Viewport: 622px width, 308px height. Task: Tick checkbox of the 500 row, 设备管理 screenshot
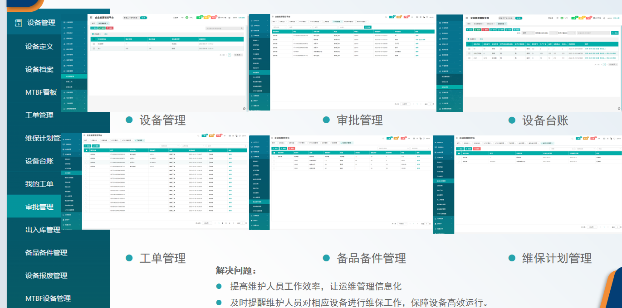[x=93, y=48]
